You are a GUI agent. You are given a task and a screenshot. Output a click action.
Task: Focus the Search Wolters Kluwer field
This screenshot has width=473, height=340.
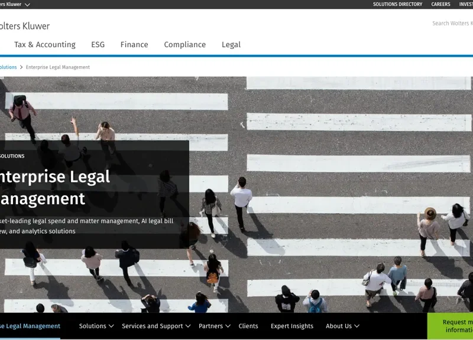tap(452, 24)
